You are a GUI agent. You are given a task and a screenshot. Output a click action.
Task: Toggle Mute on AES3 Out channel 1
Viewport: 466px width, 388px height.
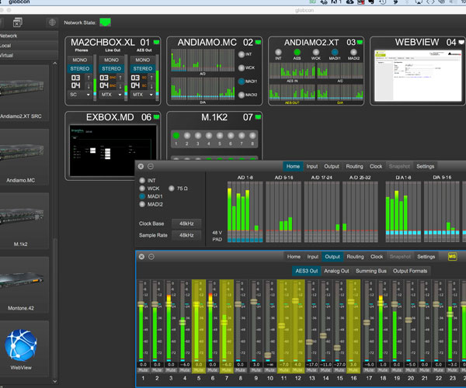tap(143, 370)
